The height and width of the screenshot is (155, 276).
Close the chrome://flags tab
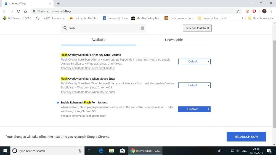click(50, 4)
